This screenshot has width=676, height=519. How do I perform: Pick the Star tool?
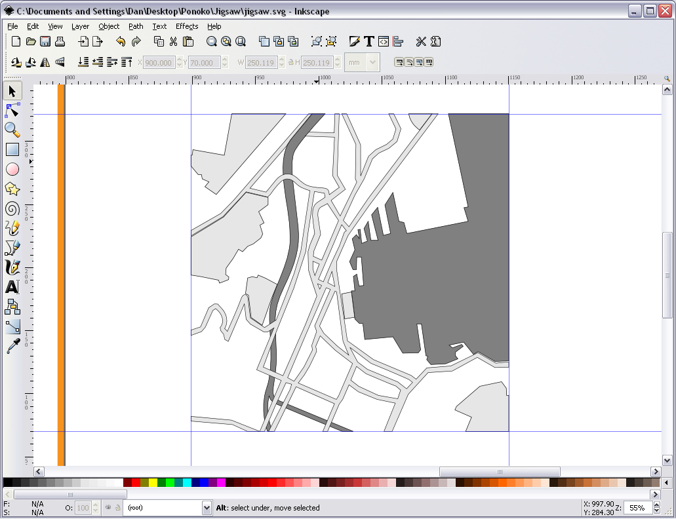(12, 189)
